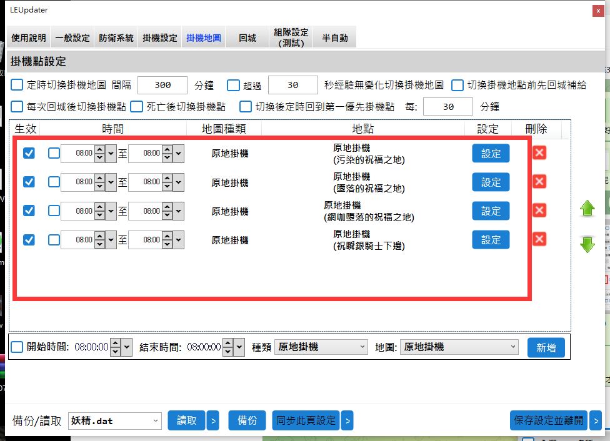Focus the 超過 30 seconds field
610x441 pixels.
(293, 85)
